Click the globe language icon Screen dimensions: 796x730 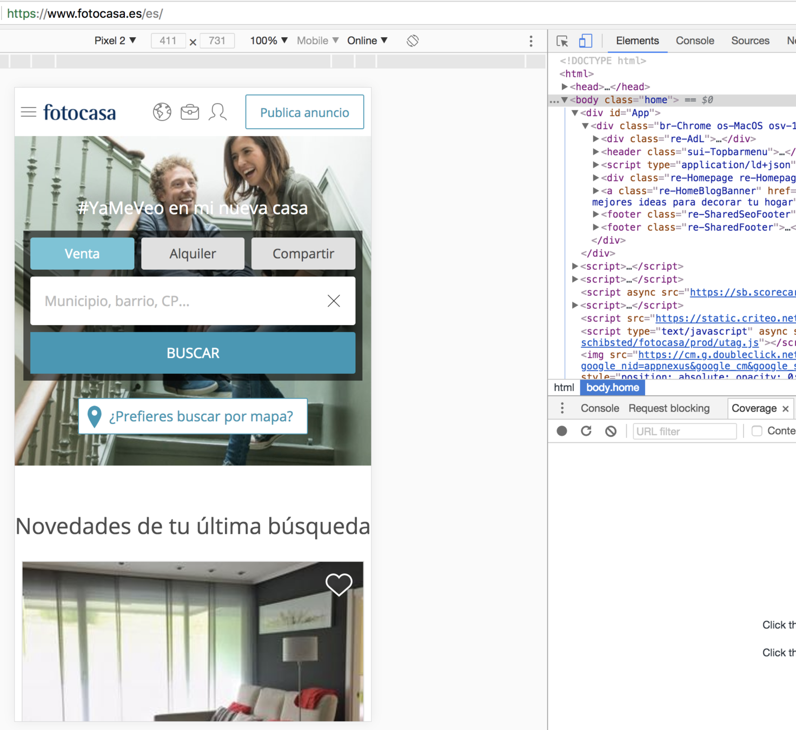[162, 112]
